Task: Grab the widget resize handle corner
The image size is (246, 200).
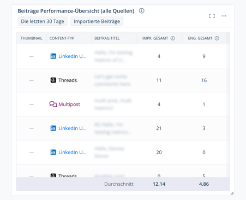Action: [x=232, y=193]
